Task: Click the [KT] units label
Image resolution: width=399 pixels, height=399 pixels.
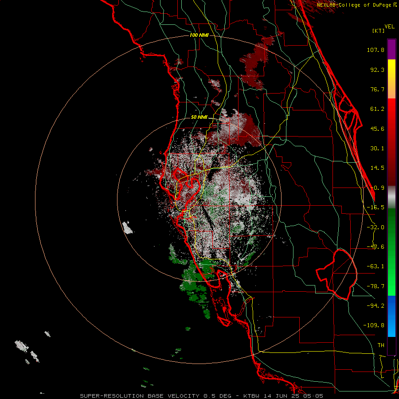Action: pos(379,31)
